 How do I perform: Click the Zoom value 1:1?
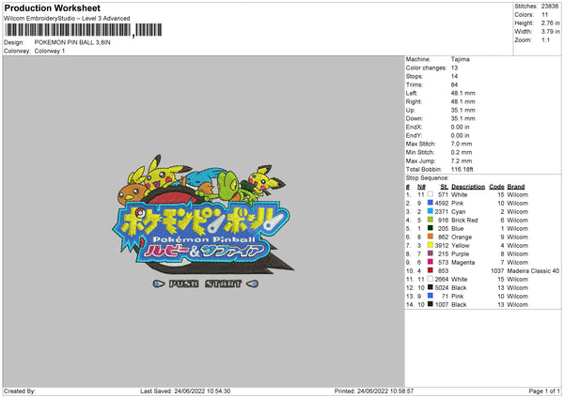[545, 39]
